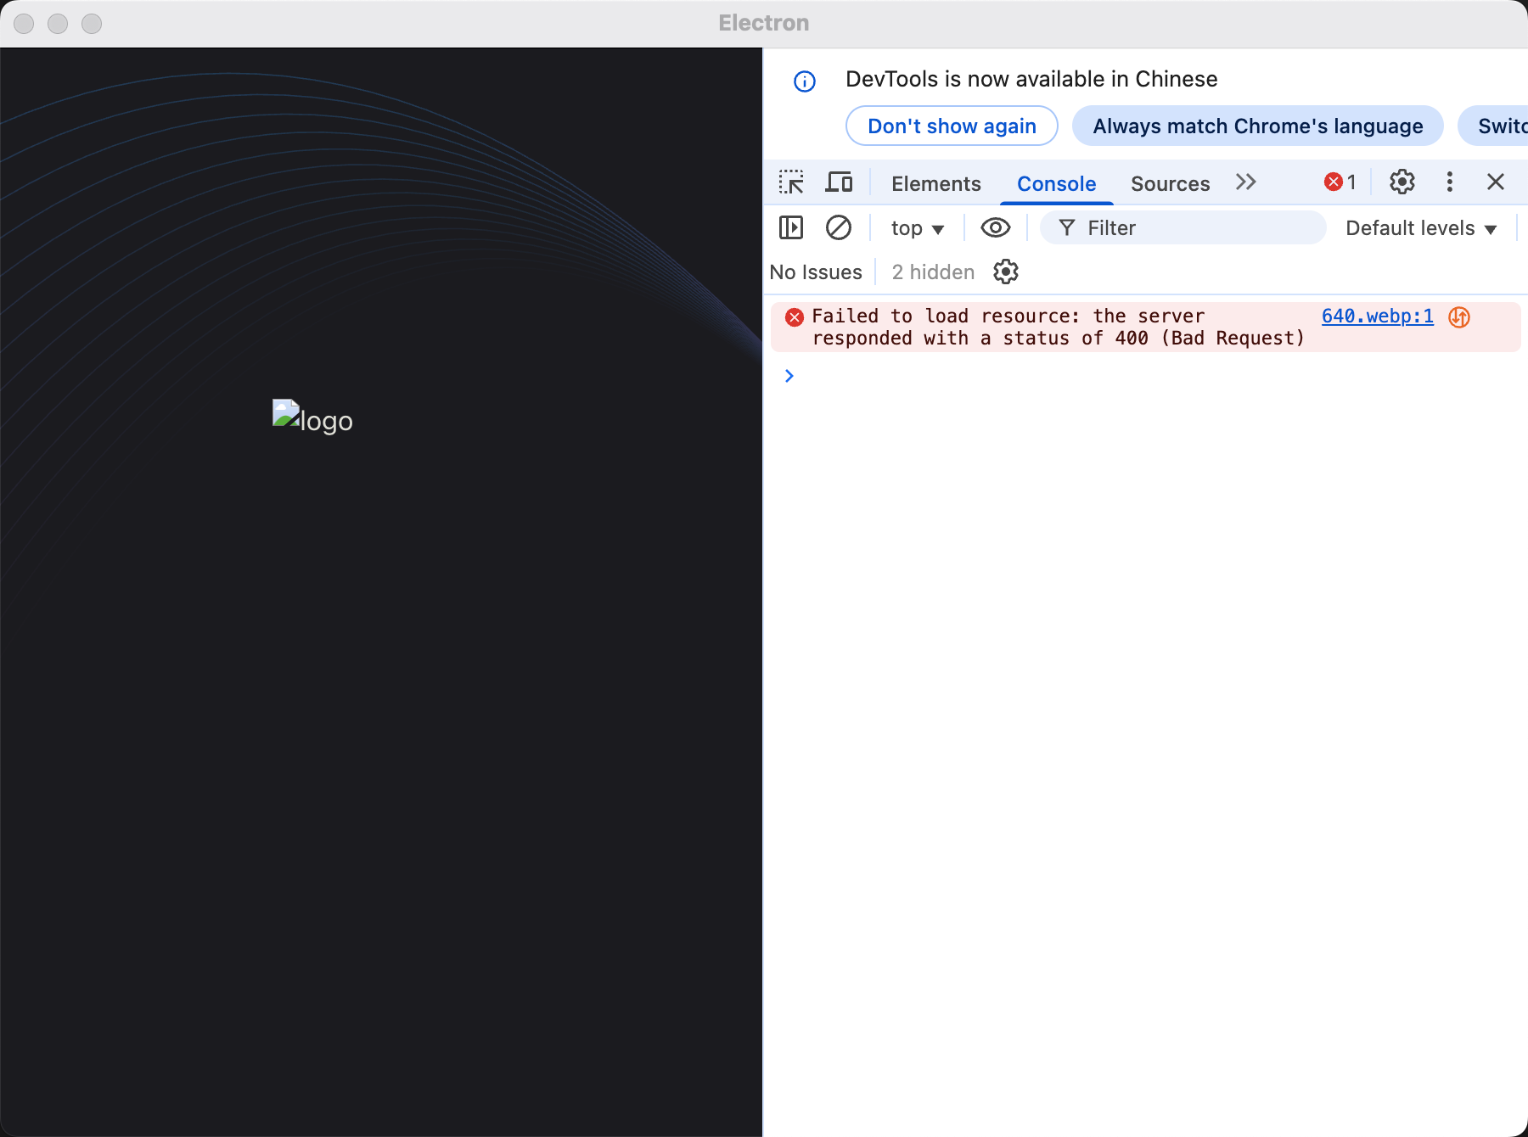This screenshot has height=1137, width=1528.
Task: Activate the inspect element picker icon
Action: pos(791,182)
